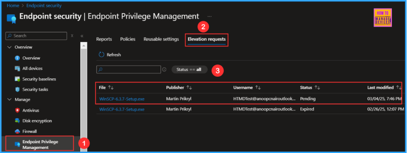Sort by File column arrows
This screenshot has height=153, width=407.
pyautogui.click(x=111, y=88)
